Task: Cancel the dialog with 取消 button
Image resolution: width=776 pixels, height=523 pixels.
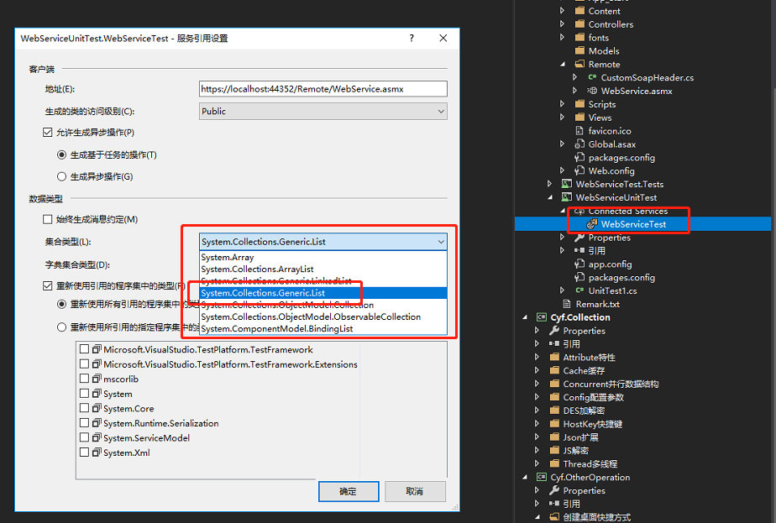Action: [415, 491]
